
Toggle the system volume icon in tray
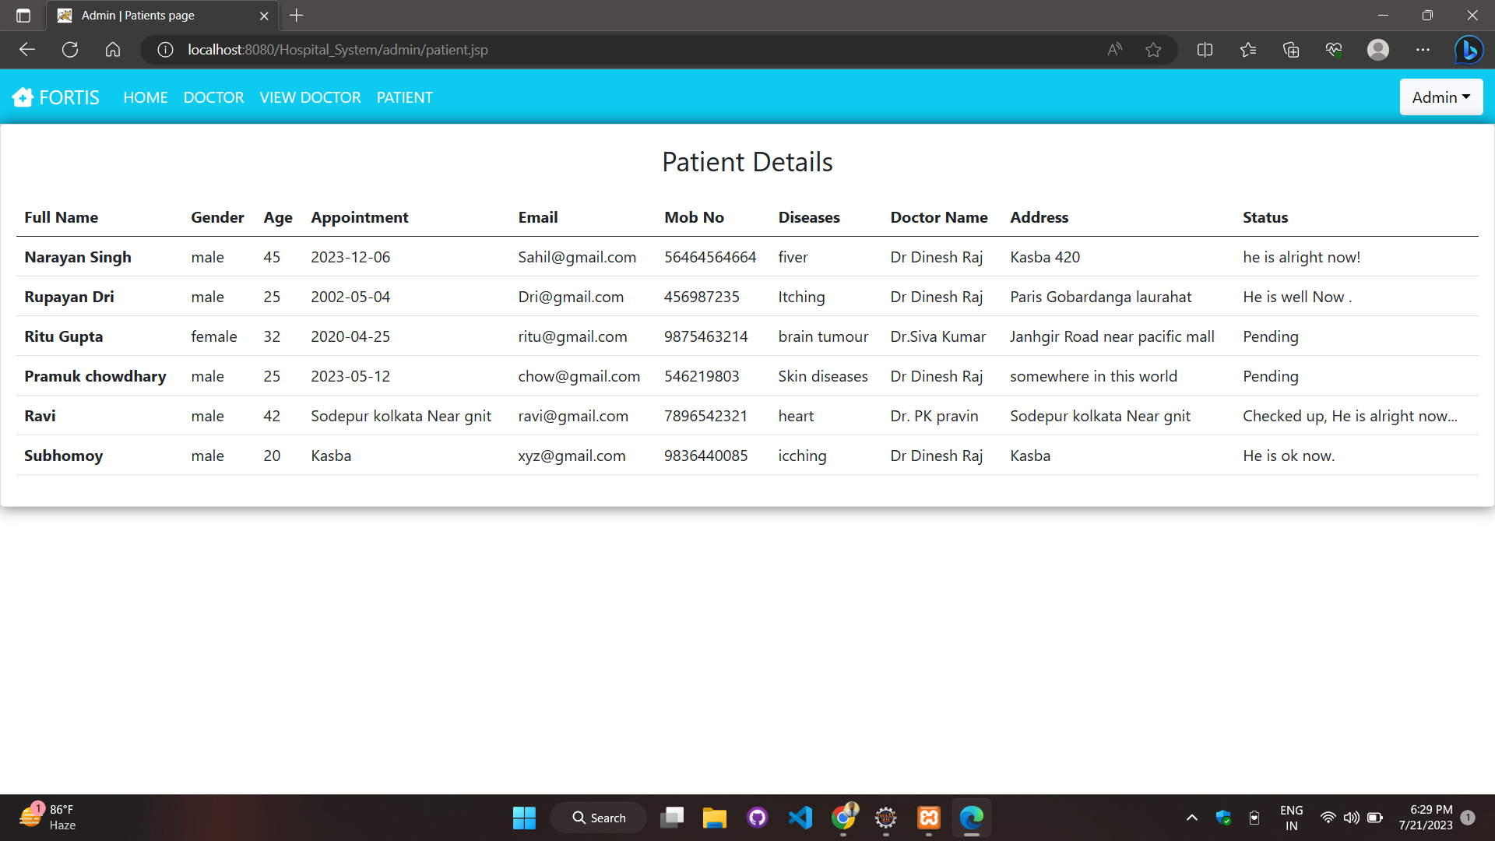click(1351, 818)
